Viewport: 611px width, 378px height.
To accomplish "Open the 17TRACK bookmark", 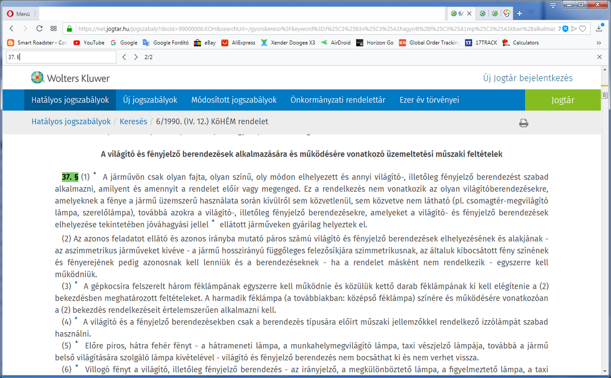I will tap(482, 42).
